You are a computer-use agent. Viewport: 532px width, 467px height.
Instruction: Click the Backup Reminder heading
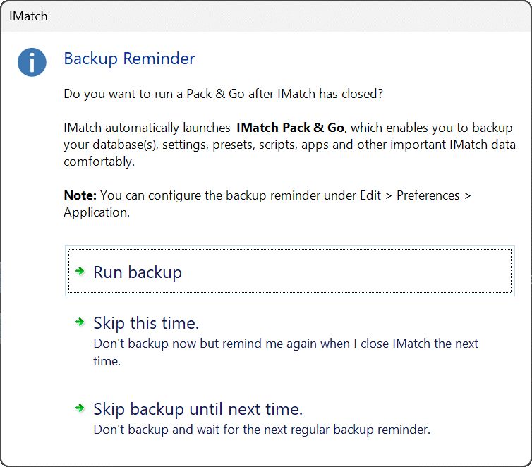[x=129, y=59]
